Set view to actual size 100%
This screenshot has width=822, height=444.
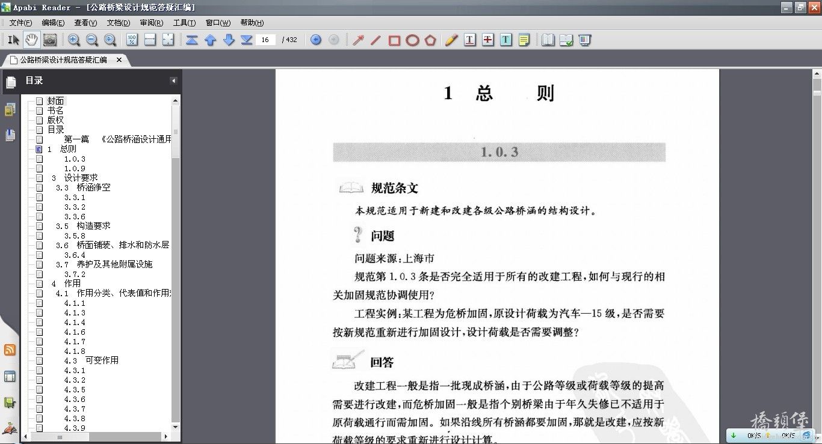coord(132,40)
